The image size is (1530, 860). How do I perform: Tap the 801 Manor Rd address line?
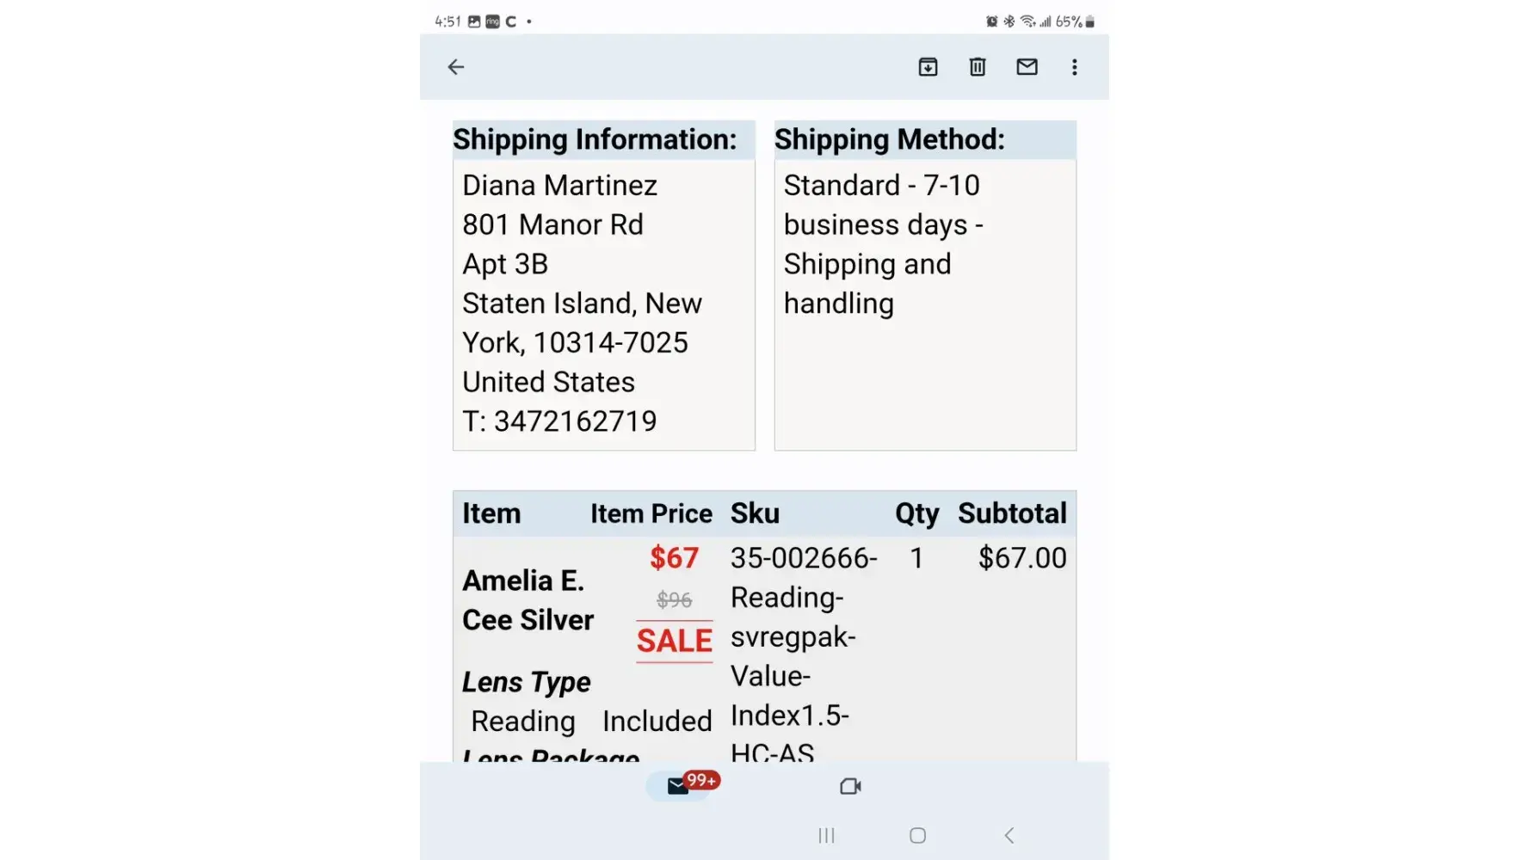tap(552, 224)
